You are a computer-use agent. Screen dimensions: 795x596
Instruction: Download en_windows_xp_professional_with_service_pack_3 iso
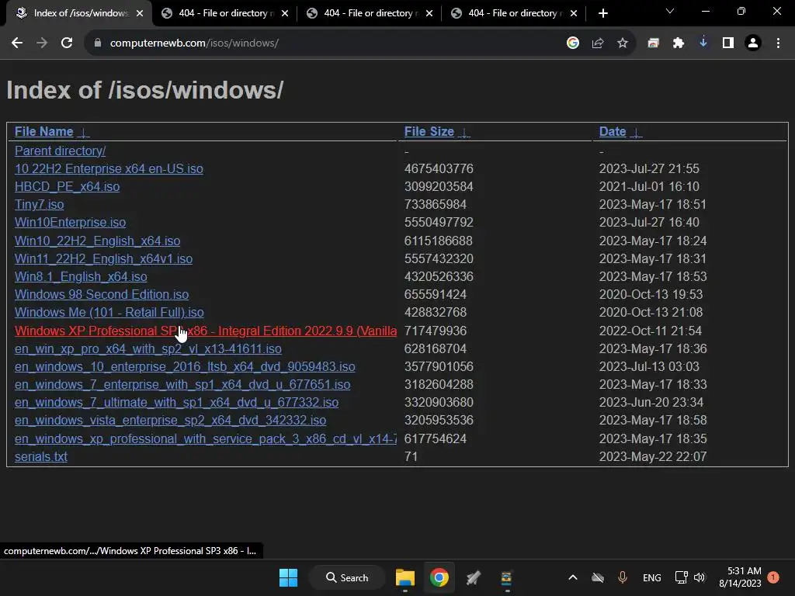[205, 439]
